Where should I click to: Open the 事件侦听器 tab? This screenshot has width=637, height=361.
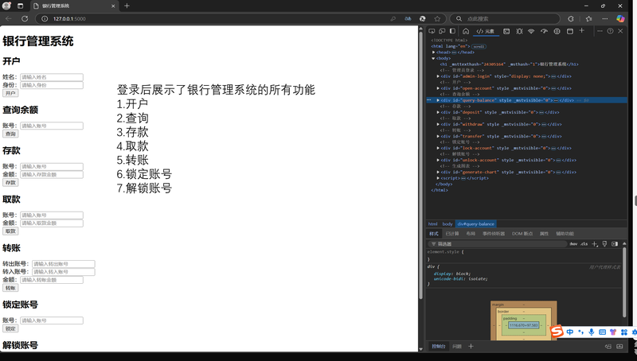coord(494,234)
